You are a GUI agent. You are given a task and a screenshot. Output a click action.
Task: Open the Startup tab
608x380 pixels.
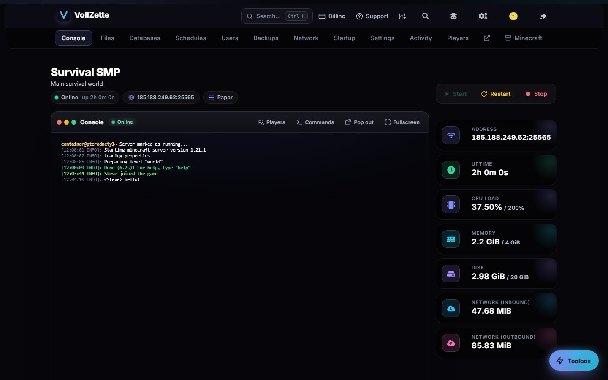[345, 38]
